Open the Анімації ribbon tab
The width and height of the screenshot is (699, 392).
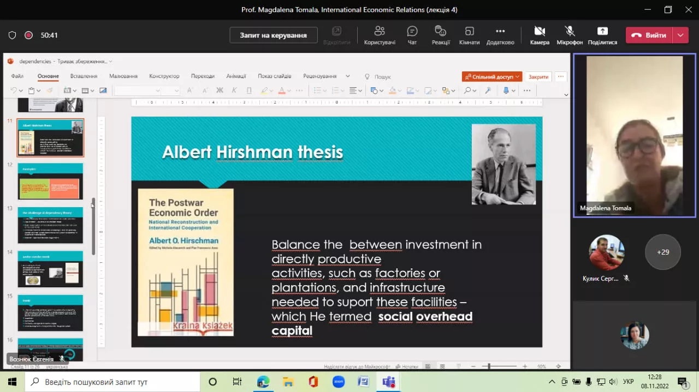pos(236,76)
